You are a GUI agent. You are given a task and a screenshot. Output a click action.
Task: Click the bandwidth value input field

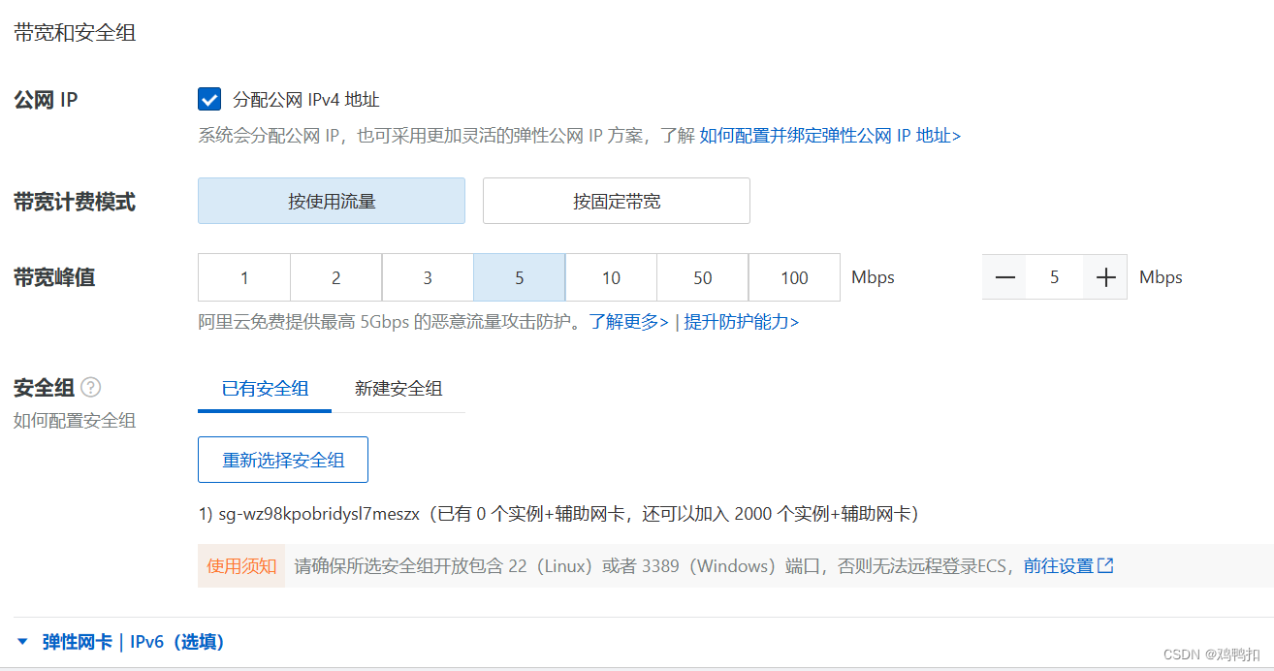click(1055, 277)
